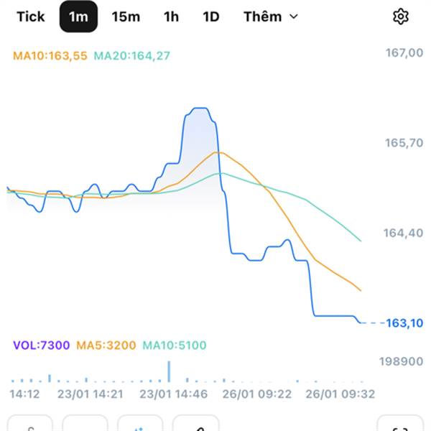The image size is (431, 431).
Task: Tap the VOL:7300 volume indicator label
Action: pyautogui.click(x=41, y=346)
